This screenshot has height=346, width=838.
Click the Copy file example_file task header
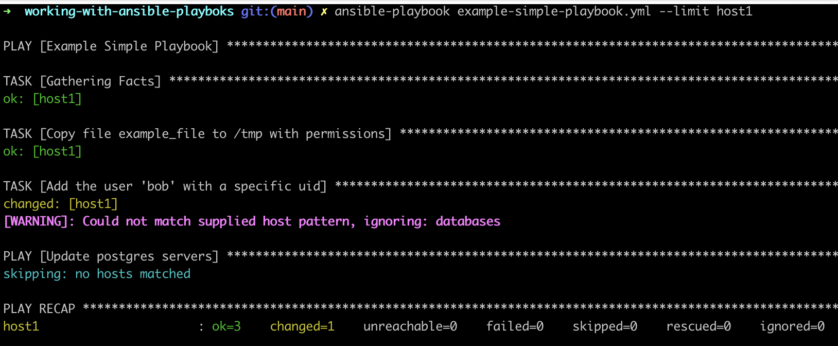tap(198, 134)
